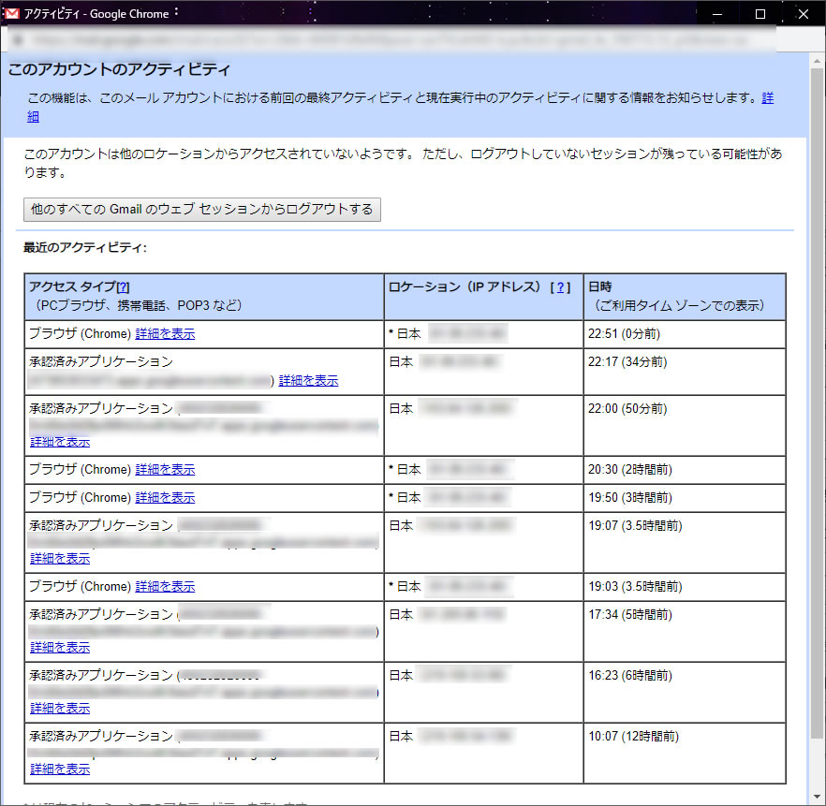Viewport: 826px width, 806px height.
Task: Close the アクティビティ popup window
Action: [x=803, y=14]
